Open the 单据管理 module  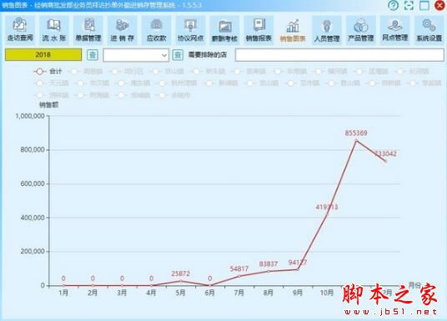[88, 30]
